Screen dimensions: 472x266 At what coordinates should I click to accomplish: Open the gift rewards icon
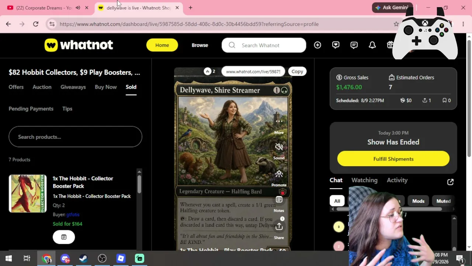(x=390, y=45)
